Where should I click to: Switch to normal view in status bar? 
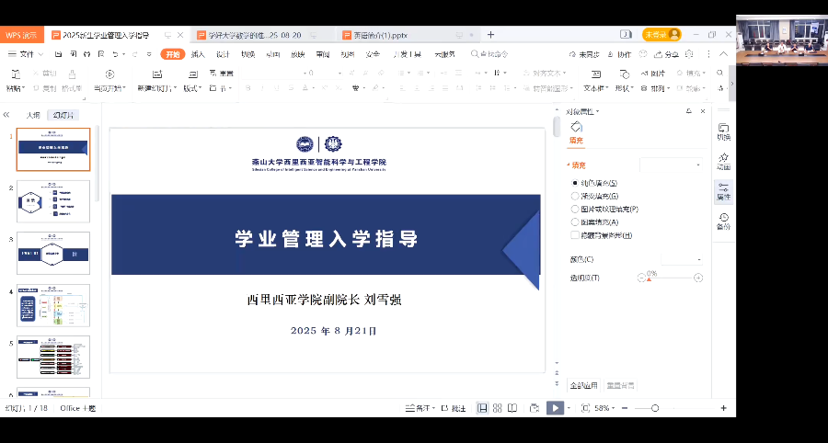coord(482,407)
